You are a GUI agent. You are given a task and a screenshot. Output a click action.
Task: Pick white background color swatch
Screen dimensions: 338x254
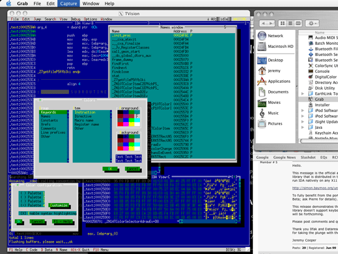(x=137, y=148)
